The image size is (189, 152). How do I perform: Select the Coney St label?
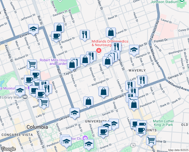184,30
